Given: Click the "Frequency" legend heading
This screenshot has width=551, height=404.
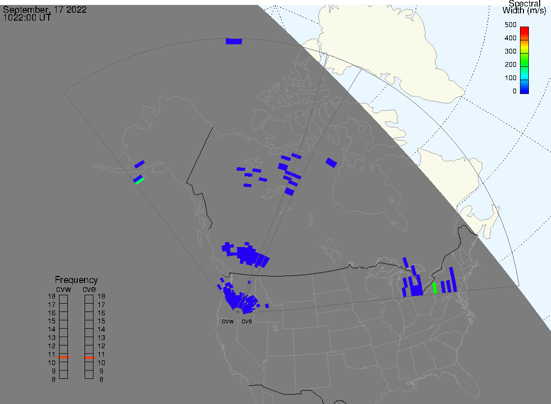Looking at the screenshot, I should click(x=76, y=280).
